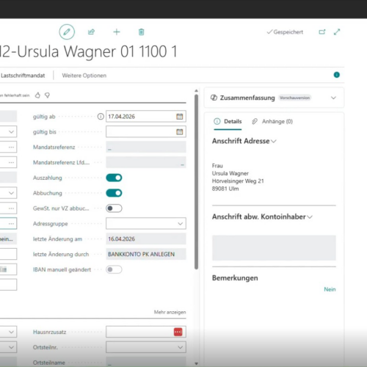Switch to the Anhänge (0) tab
This screenshot has height=367, width=367.
click(272, 121)
